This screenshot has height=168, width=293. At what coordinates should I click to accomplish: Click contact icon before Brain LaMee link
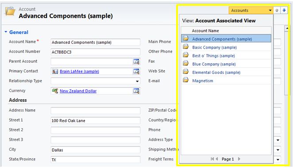click(x=55, y=71)
